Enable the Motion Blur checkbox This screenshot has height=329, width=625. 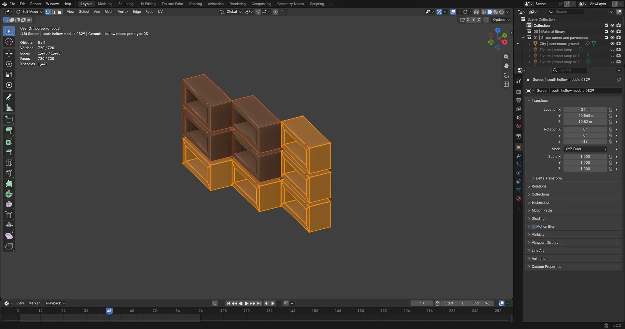[x=534, y=227]
